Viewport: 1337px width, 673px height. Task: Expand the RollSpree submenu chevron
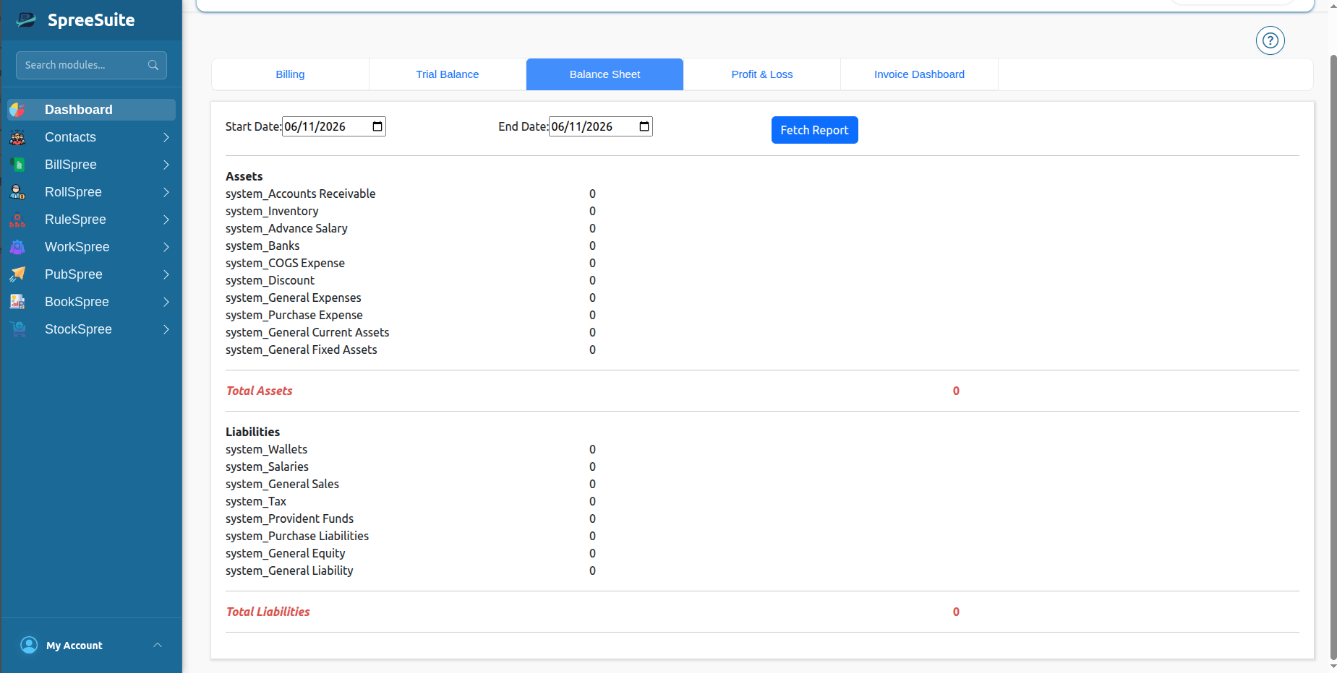tap(166, 192)
